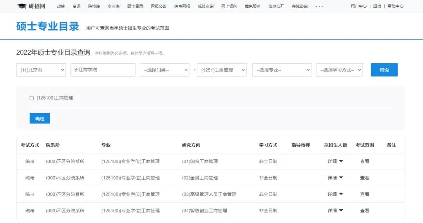Open 网报公告 navigation item
423x223 pixels.
[x=159, y=6]
